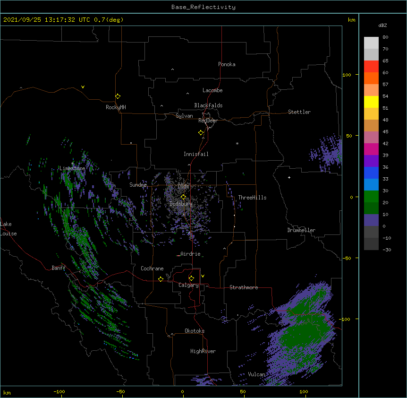Click the 54 dBZ yellow legend swatch

click(371, 102)
